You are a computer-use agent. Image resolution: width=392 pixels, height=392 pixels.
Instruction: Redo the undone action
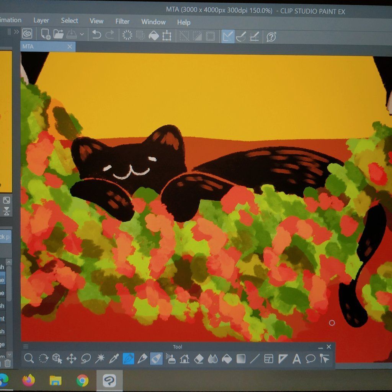[110, 35]
